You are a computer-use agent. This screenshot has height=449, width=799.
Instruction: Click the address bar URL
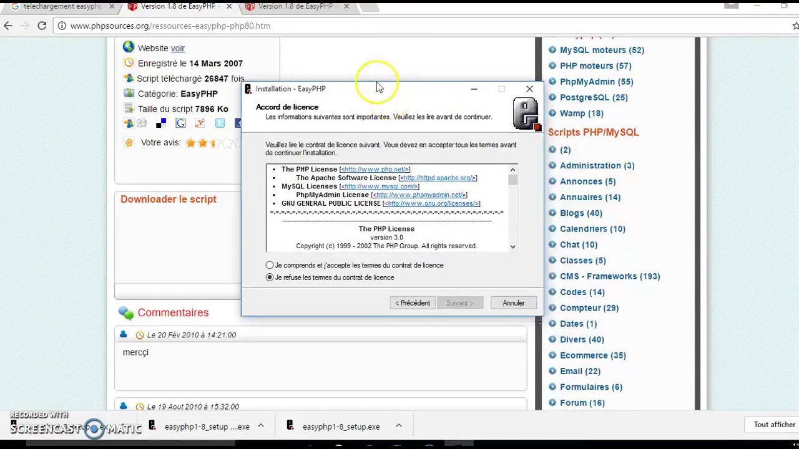170,26
